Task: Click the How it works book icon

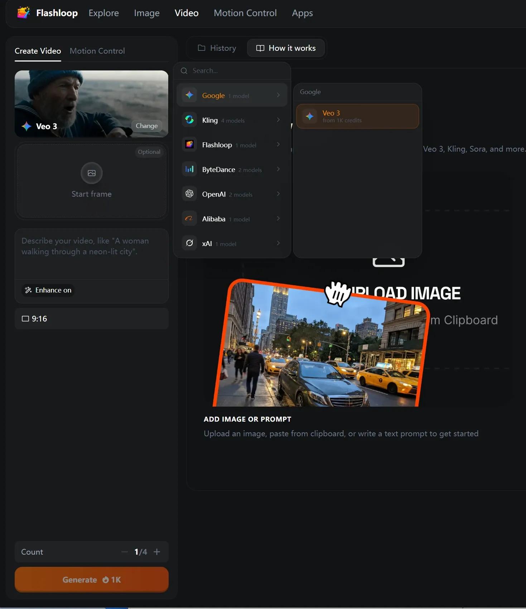Action: [x=260, y=48]
